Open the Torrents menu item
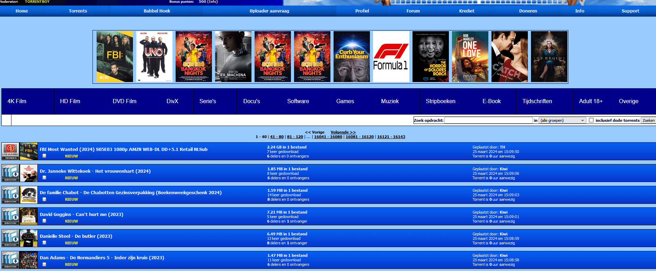This screenshot has height=271, width=656. coord(78,11)
